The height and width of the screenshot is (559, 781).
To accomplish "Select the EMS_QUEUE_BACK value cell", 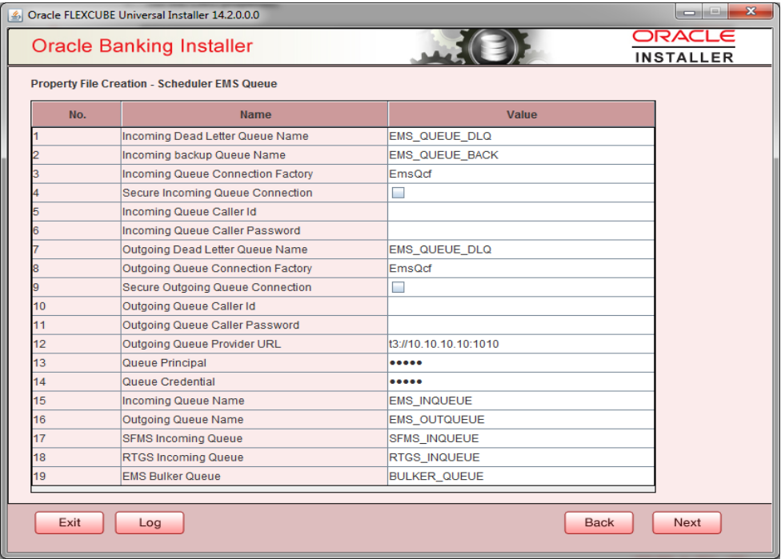I will coord(521,155).
